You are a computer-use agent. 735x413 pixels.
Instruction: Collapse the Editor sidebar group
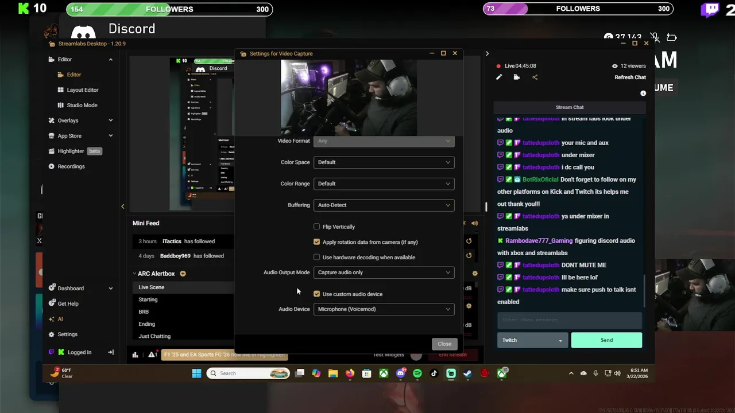coord(110,60)
